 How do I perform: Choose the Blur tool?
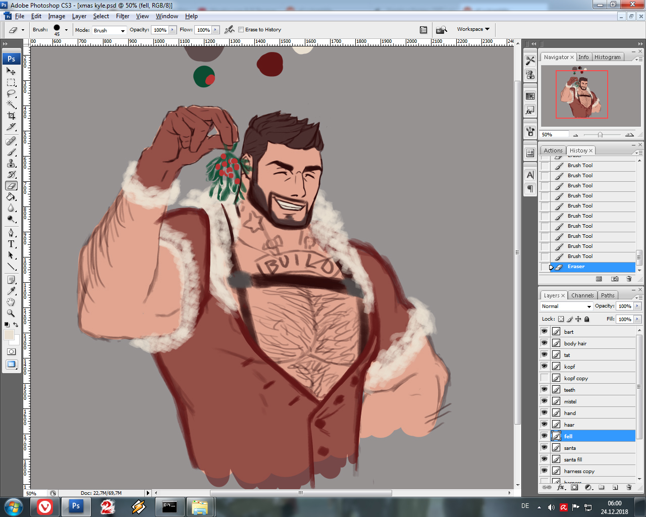pos(11,208)
